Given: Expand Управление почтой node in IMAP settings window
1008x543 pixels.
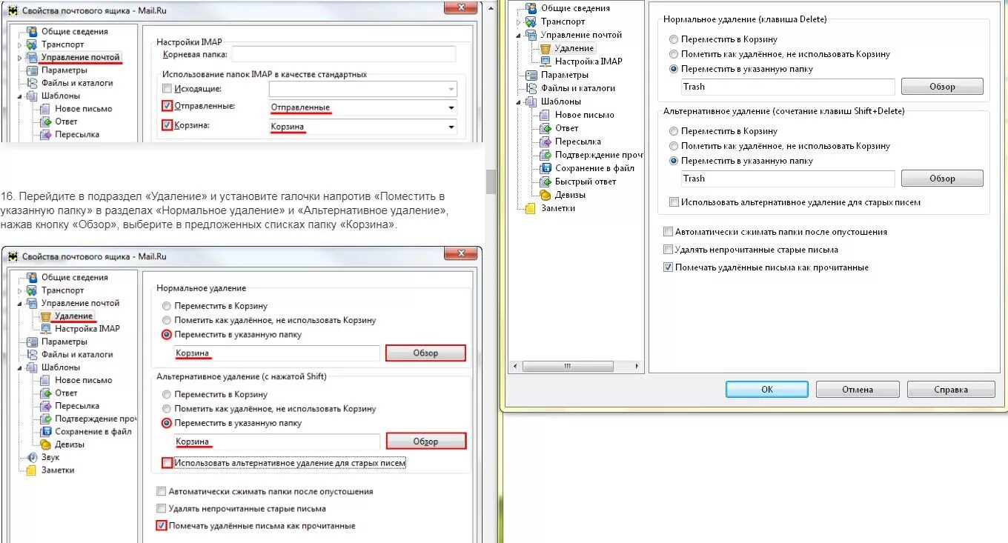Looking at the screenshot, I should click(x=20, y=57).
